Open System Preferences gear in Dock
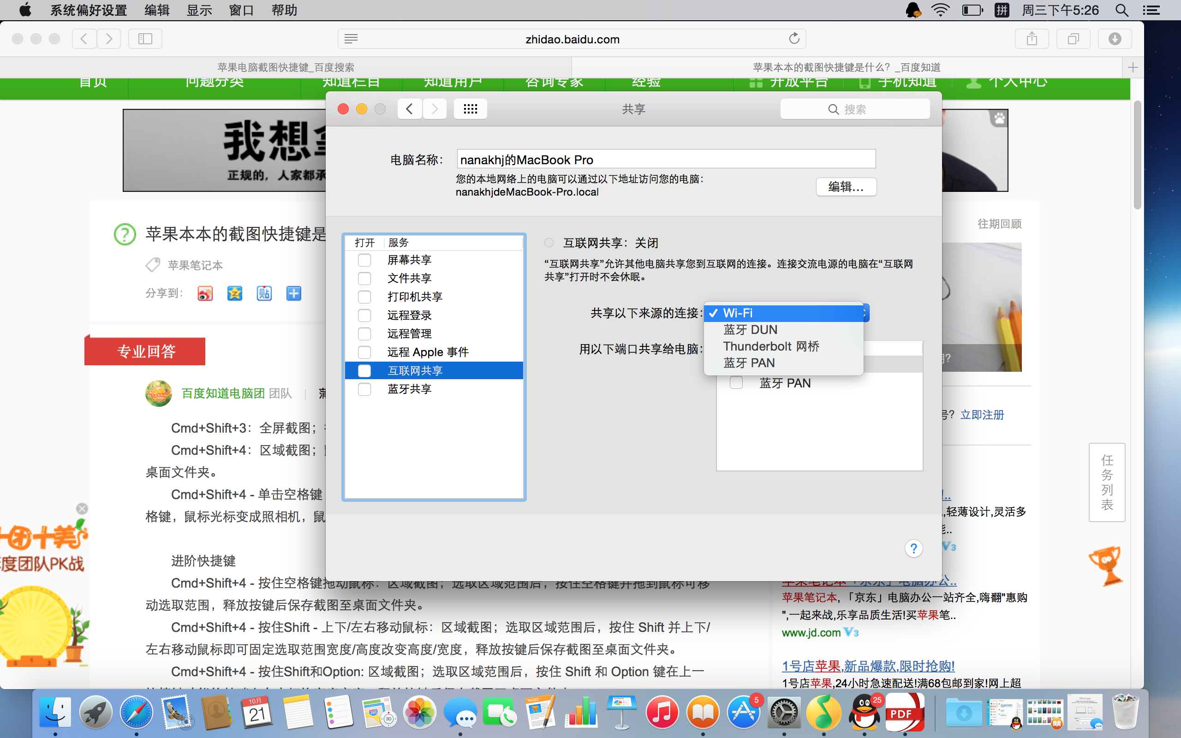Viewport: 1181px width, 738px height. point(784,713)
